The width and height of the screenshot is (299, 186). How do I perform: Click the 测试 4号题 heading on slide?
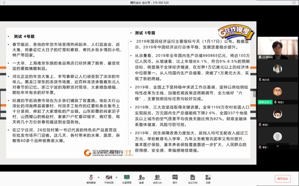(x=24, y=36)
